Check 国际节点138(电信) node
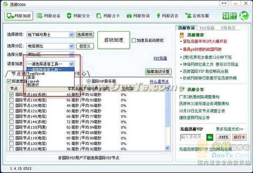 tap(11, 133)
